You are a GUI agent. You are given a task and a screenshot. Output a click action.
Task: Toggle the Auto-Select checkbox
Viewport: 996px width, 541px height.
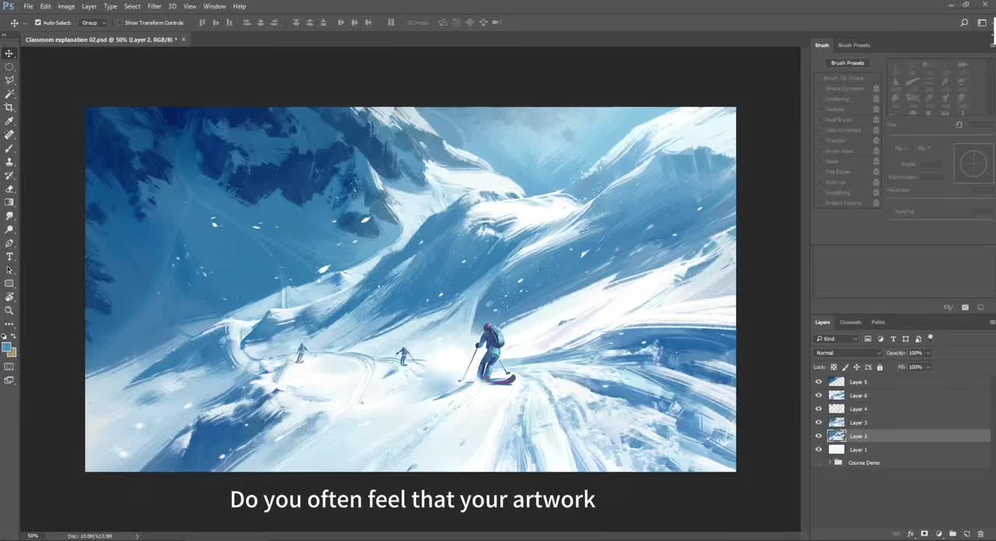[x=37, y=23]
